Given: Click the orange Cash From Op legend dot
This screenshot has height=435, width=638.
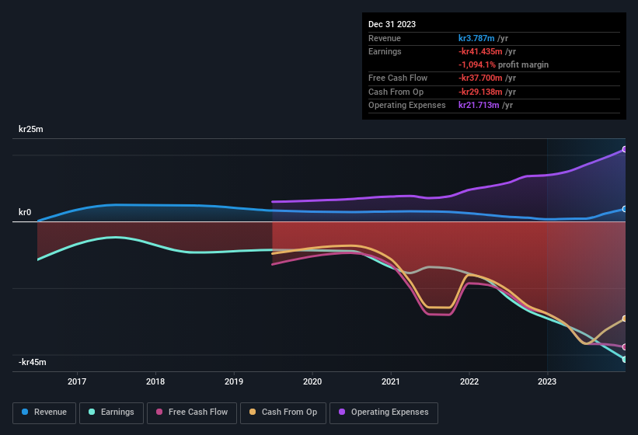Looking at the screenshot, I should pos(253,412).
